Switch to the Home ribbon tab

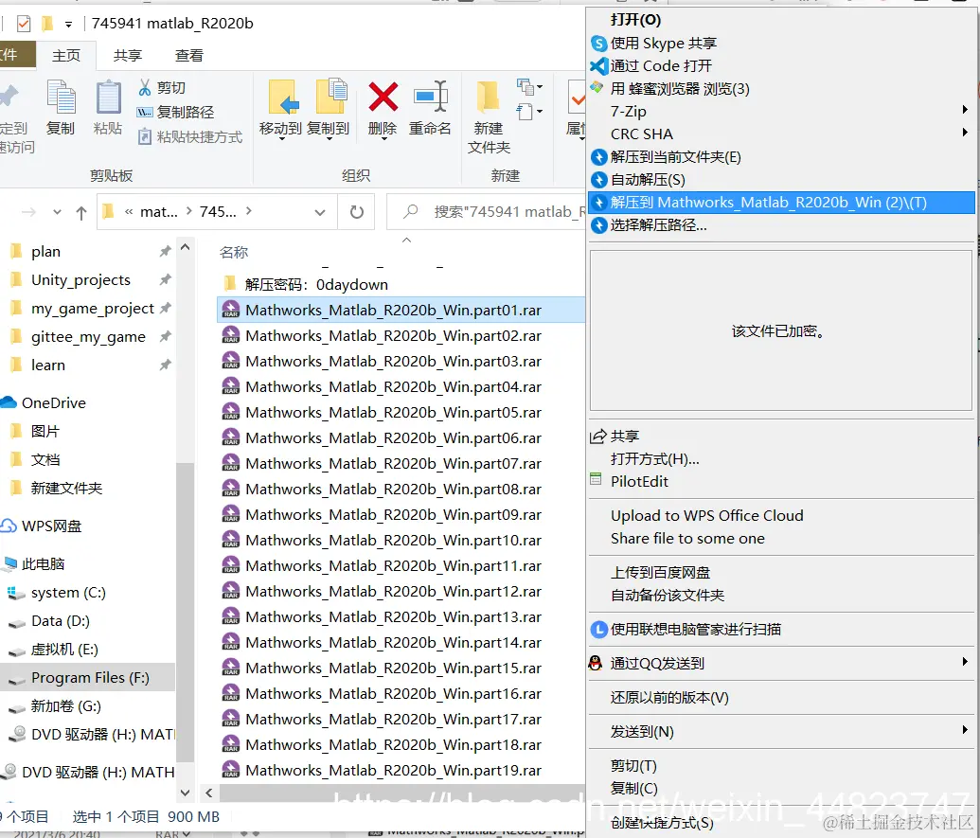(x=66, y=56)
